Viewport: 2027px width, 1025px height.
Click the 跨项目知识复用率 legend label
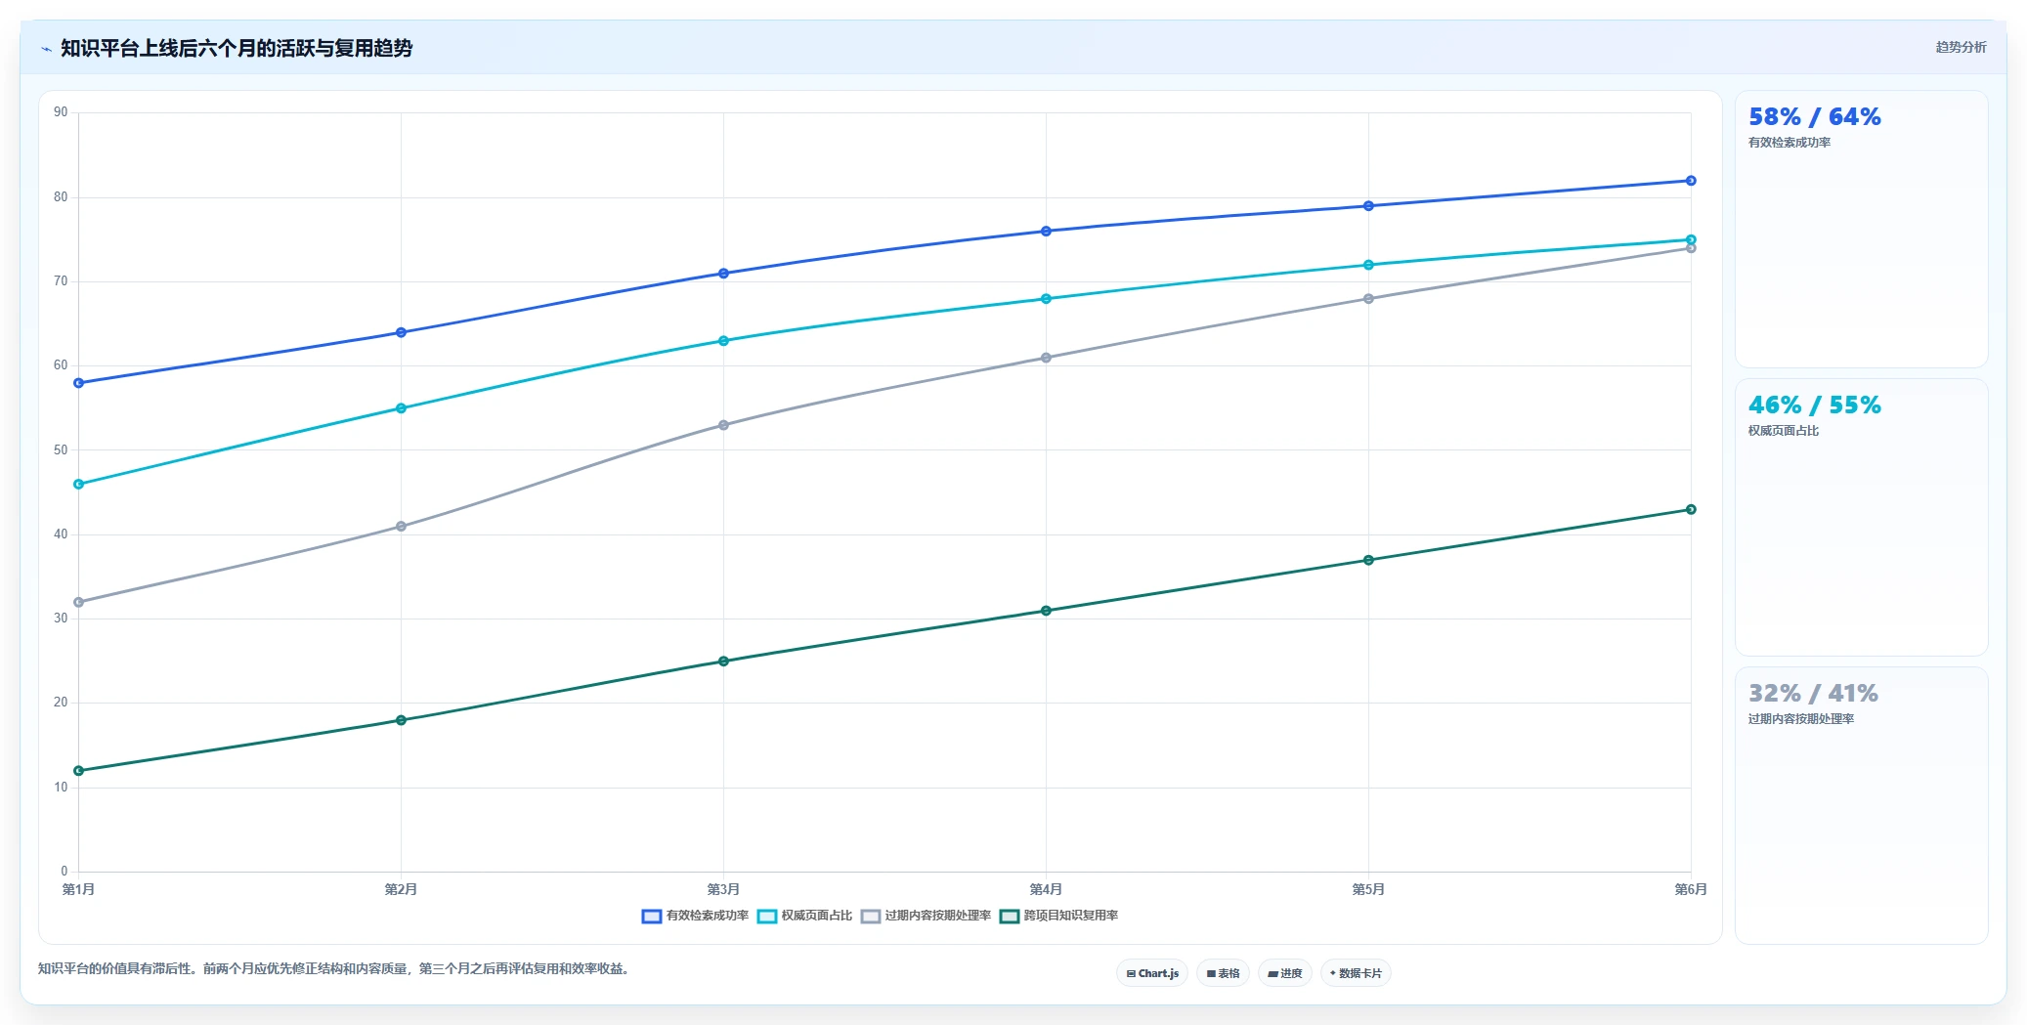point(1071,916)
